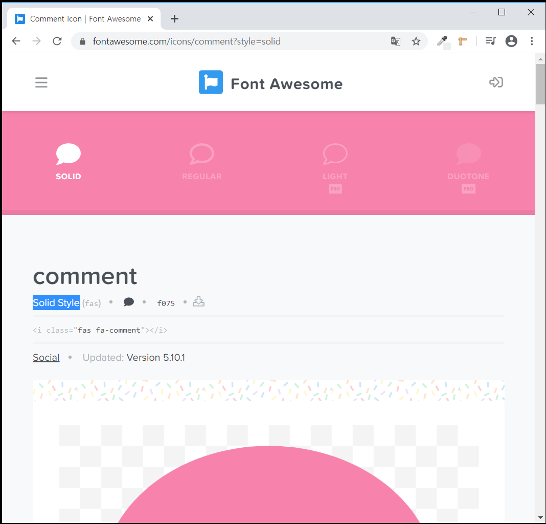The height and width of the screenshot is (524, 546).
Task: Copy the f075 unicode value
Action: (x=166, y=303)
